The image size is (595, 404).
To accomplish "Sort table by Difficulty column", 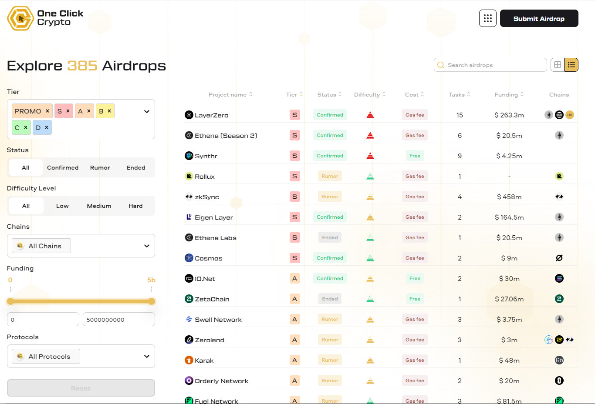I will (370, 94).
